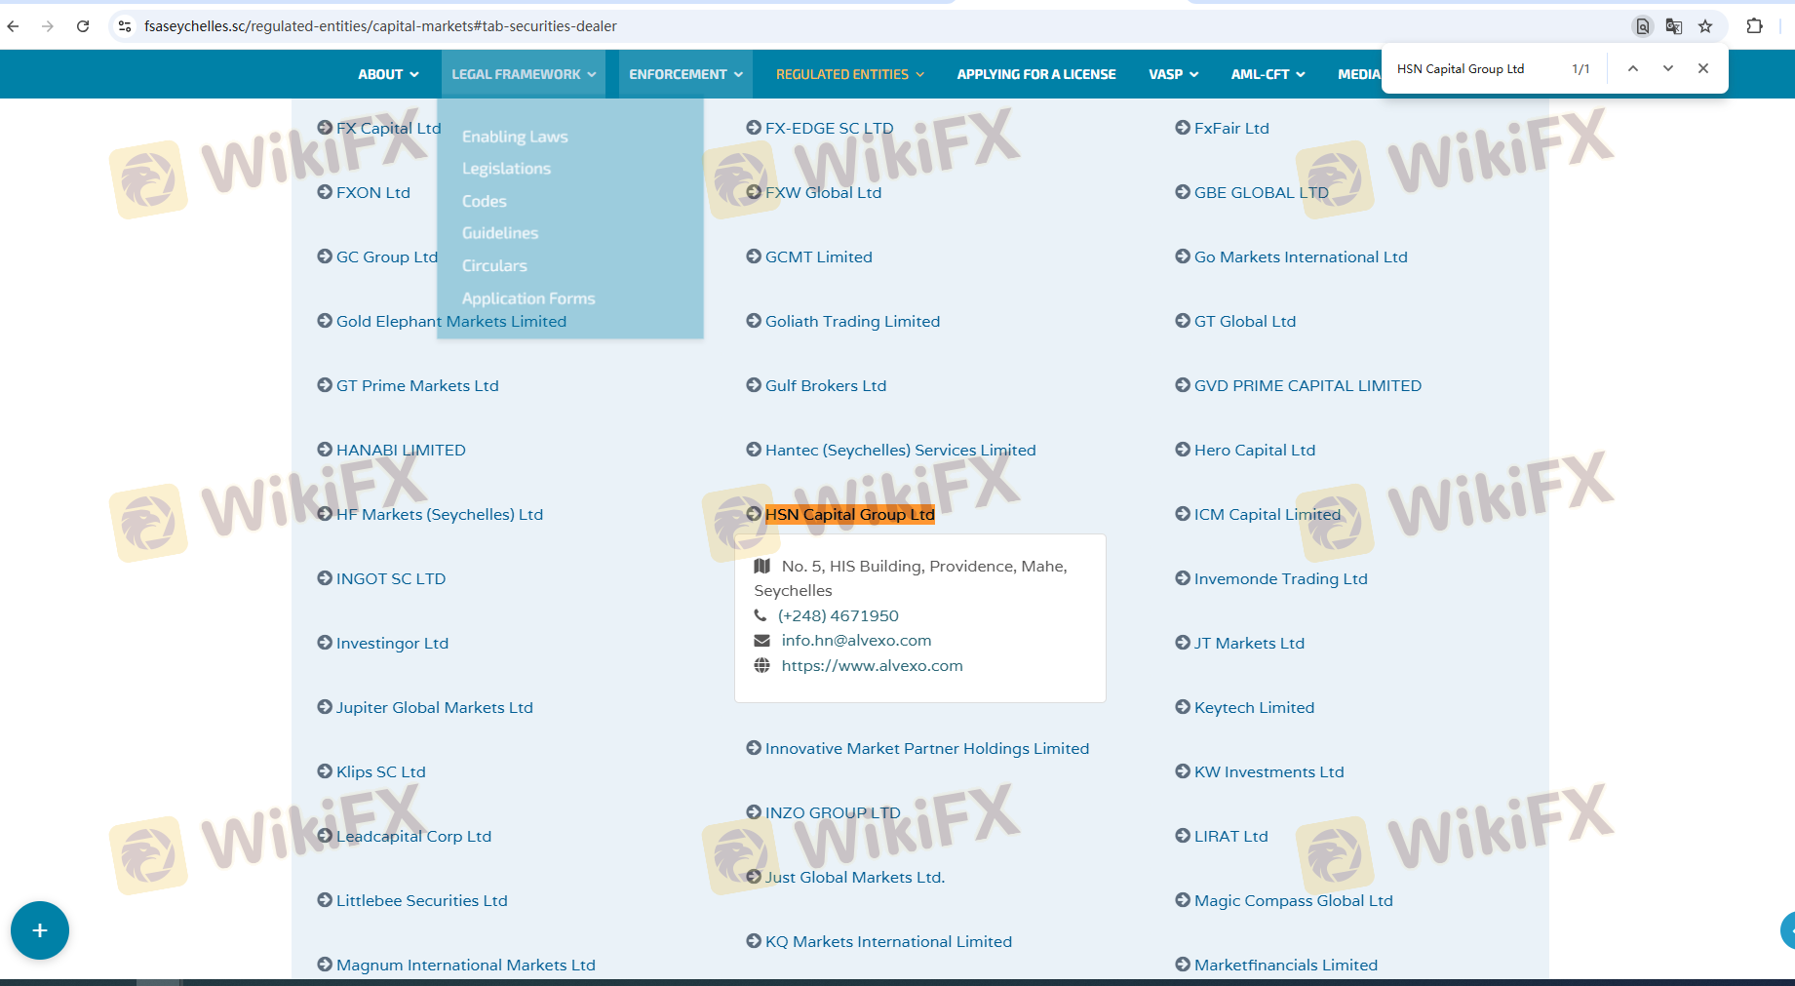
Task: Go to previous find-in-page result arrow
Action: (1633, 68)
